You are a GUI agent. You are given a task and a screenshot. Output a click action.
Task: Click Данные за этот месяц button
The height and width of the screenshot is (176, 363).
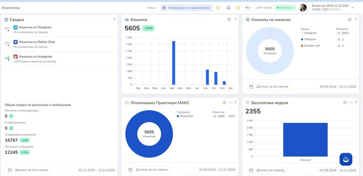pos(28,170)
